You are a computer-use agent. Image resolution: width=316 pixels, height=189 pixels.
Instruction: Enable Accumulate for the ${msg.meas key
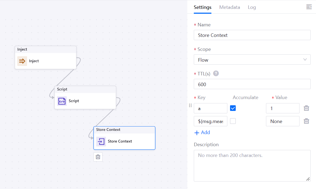point(233,121)
